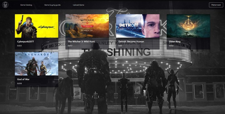
Task: Click the 0.032 price under Elden Ring
Action: click(171, 46)
